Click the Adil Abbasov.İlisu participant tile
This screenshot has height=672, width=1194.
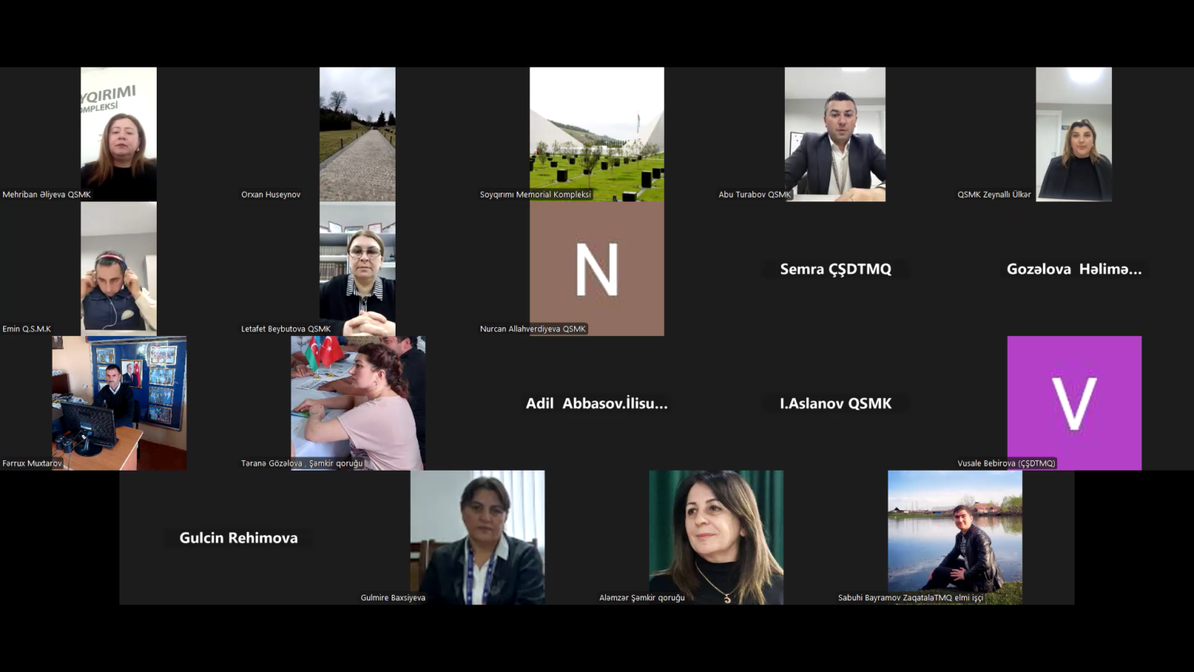coord(596,404)
